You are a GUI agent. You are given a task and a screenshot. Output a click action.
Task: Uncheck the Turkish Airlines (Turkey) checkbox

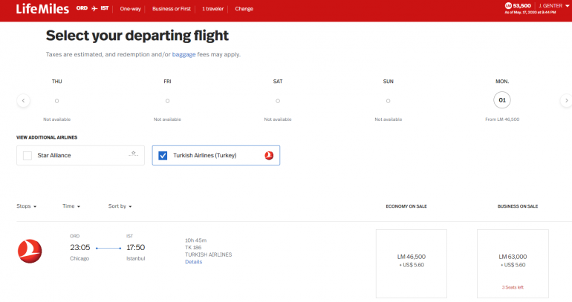[x=163, y=155]
